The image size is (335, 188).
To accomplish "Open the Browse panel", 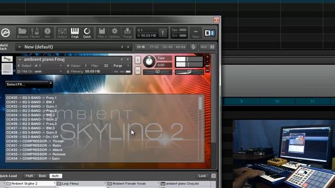I will (22, 33).
